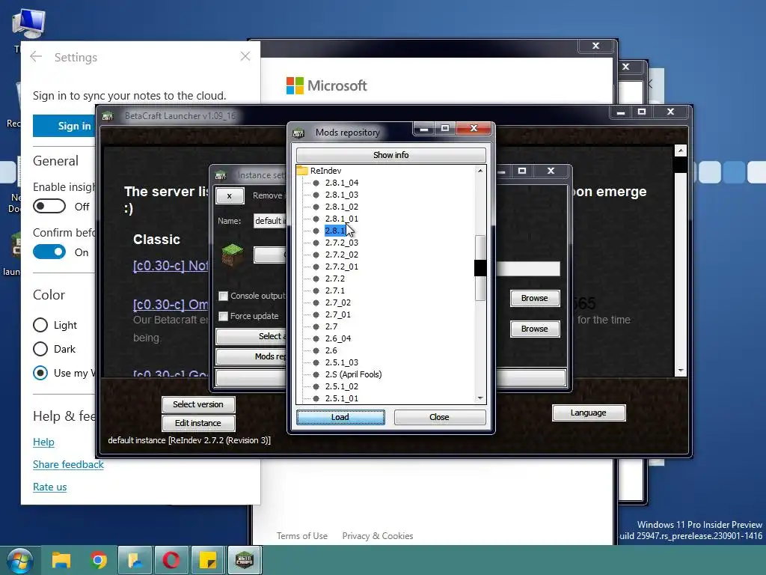Open the computer desktop icon

point(29,24)
